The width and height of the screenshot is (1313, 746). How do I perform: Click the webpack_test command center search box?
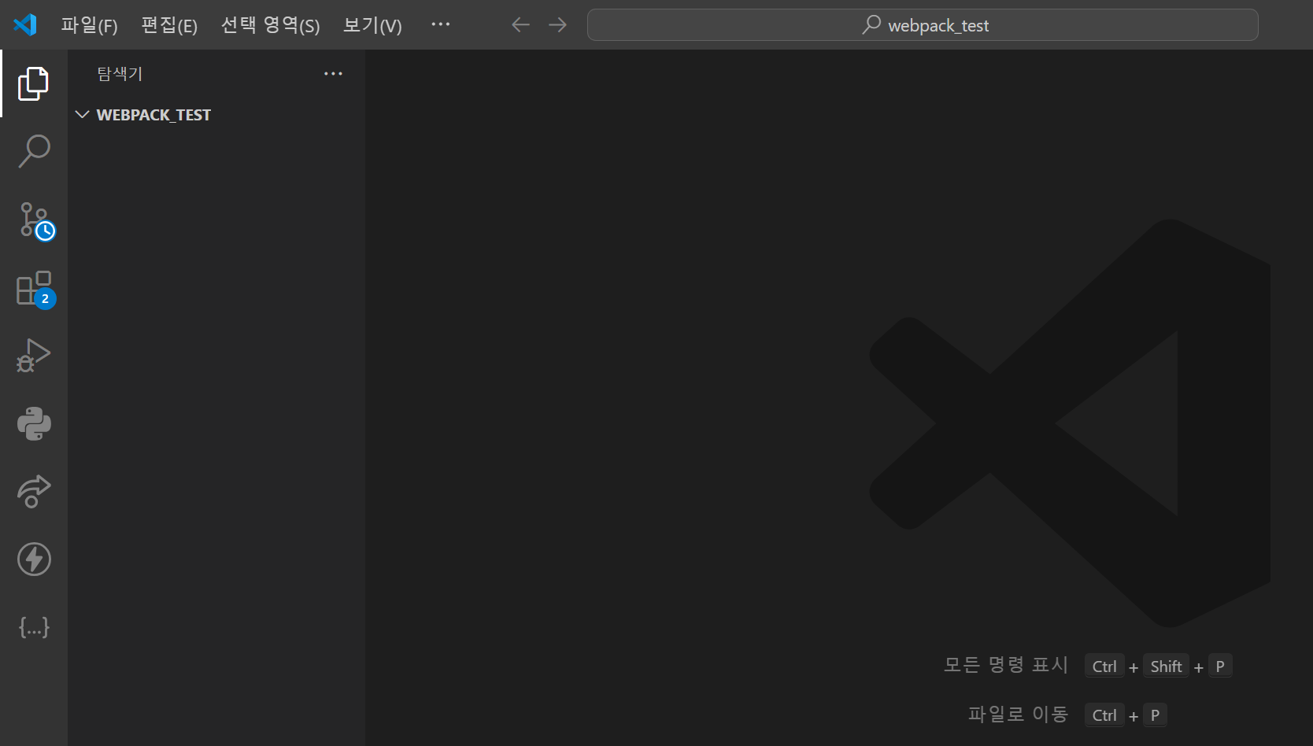point(923,25)
